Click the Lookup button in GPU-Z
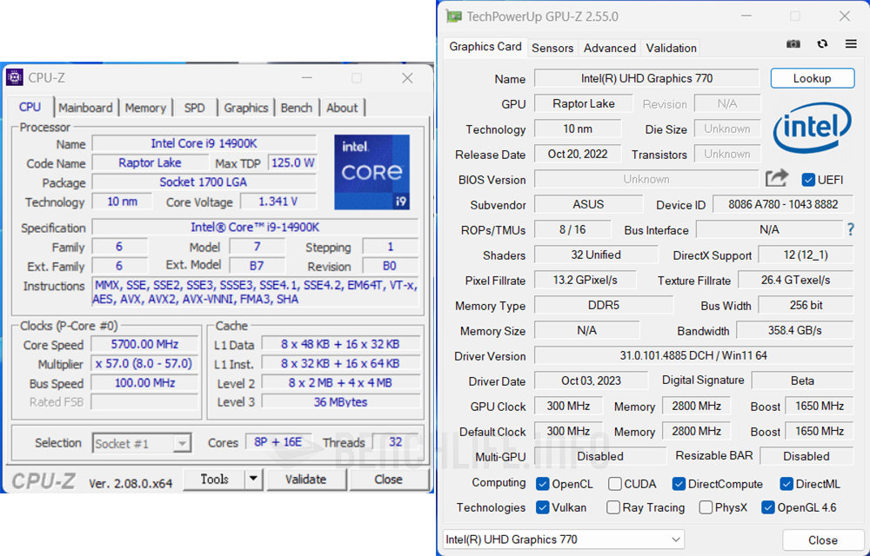 [x=813, y=78]
